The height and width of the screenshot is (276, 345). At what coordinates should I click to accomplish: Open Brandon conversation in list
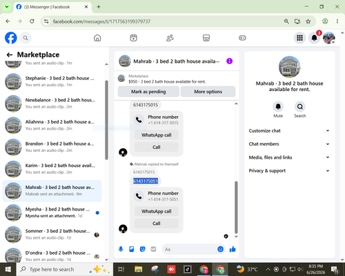tap(52, 147)
